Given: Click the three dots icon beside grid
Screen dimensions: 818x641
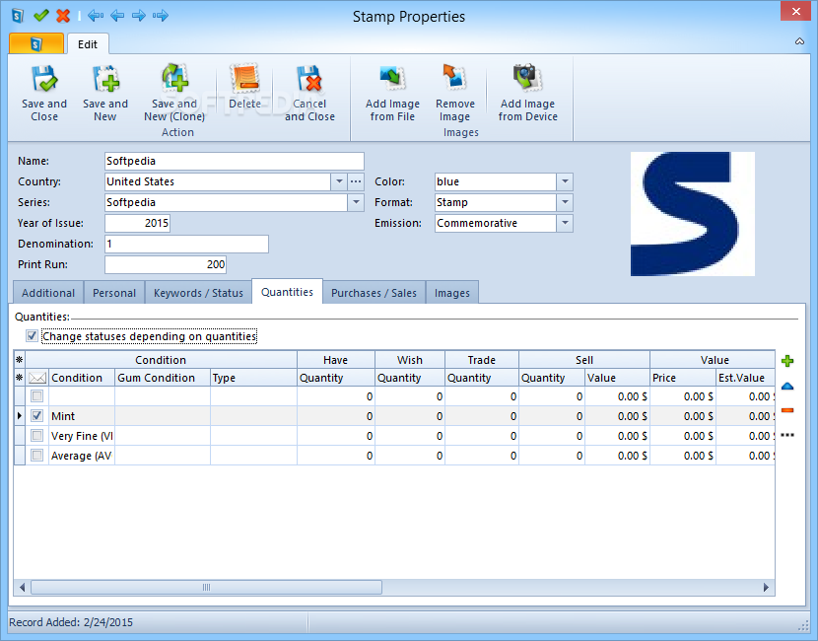Looking at the screenshot, I should (x=787, y=435).
